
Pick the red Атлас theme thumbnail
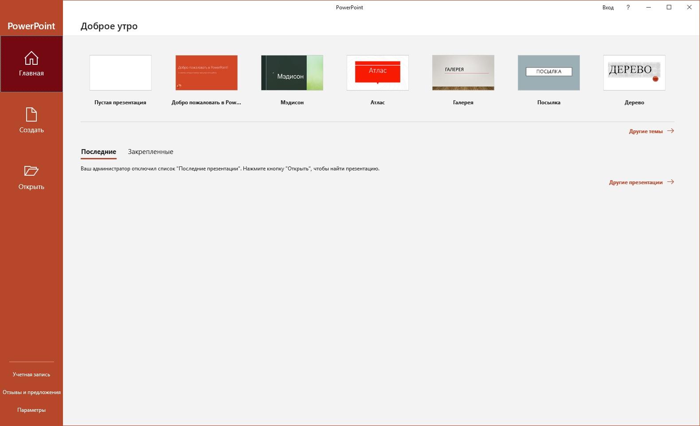pyautogui.click(x=377, y=73)
